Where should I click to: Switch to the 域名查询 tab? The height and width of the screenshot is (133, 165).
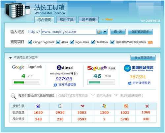(88, 20)
